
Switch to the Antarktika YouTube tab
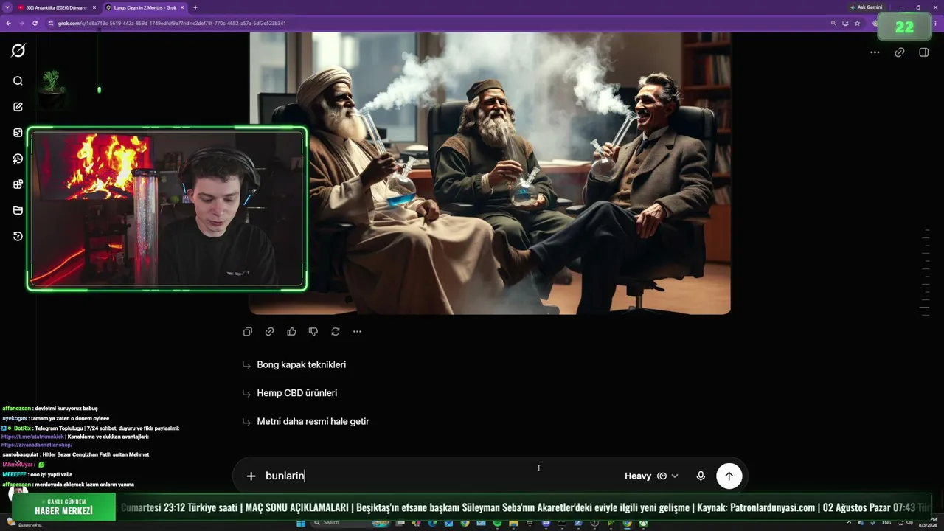56,7
